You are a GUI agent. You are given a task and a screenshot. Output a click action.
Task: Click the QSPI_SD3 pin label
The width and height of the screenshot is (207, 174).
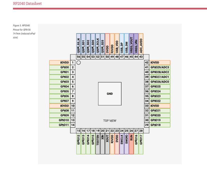tap(102, 44)
